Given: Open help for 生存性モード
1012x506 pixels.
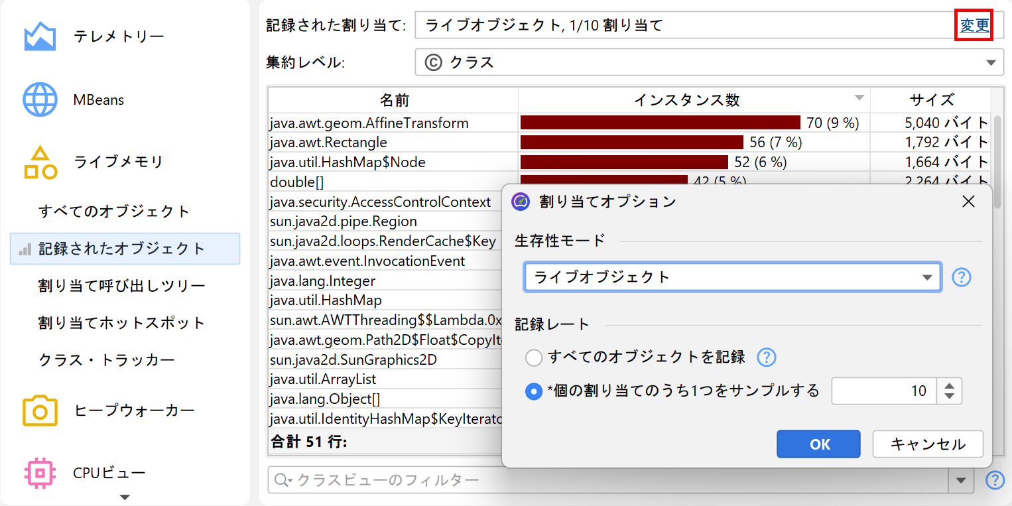Looking at the screenshot, I should 961,277.
